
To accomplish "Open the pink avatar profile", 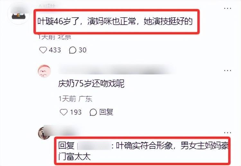I will (44, 71).
